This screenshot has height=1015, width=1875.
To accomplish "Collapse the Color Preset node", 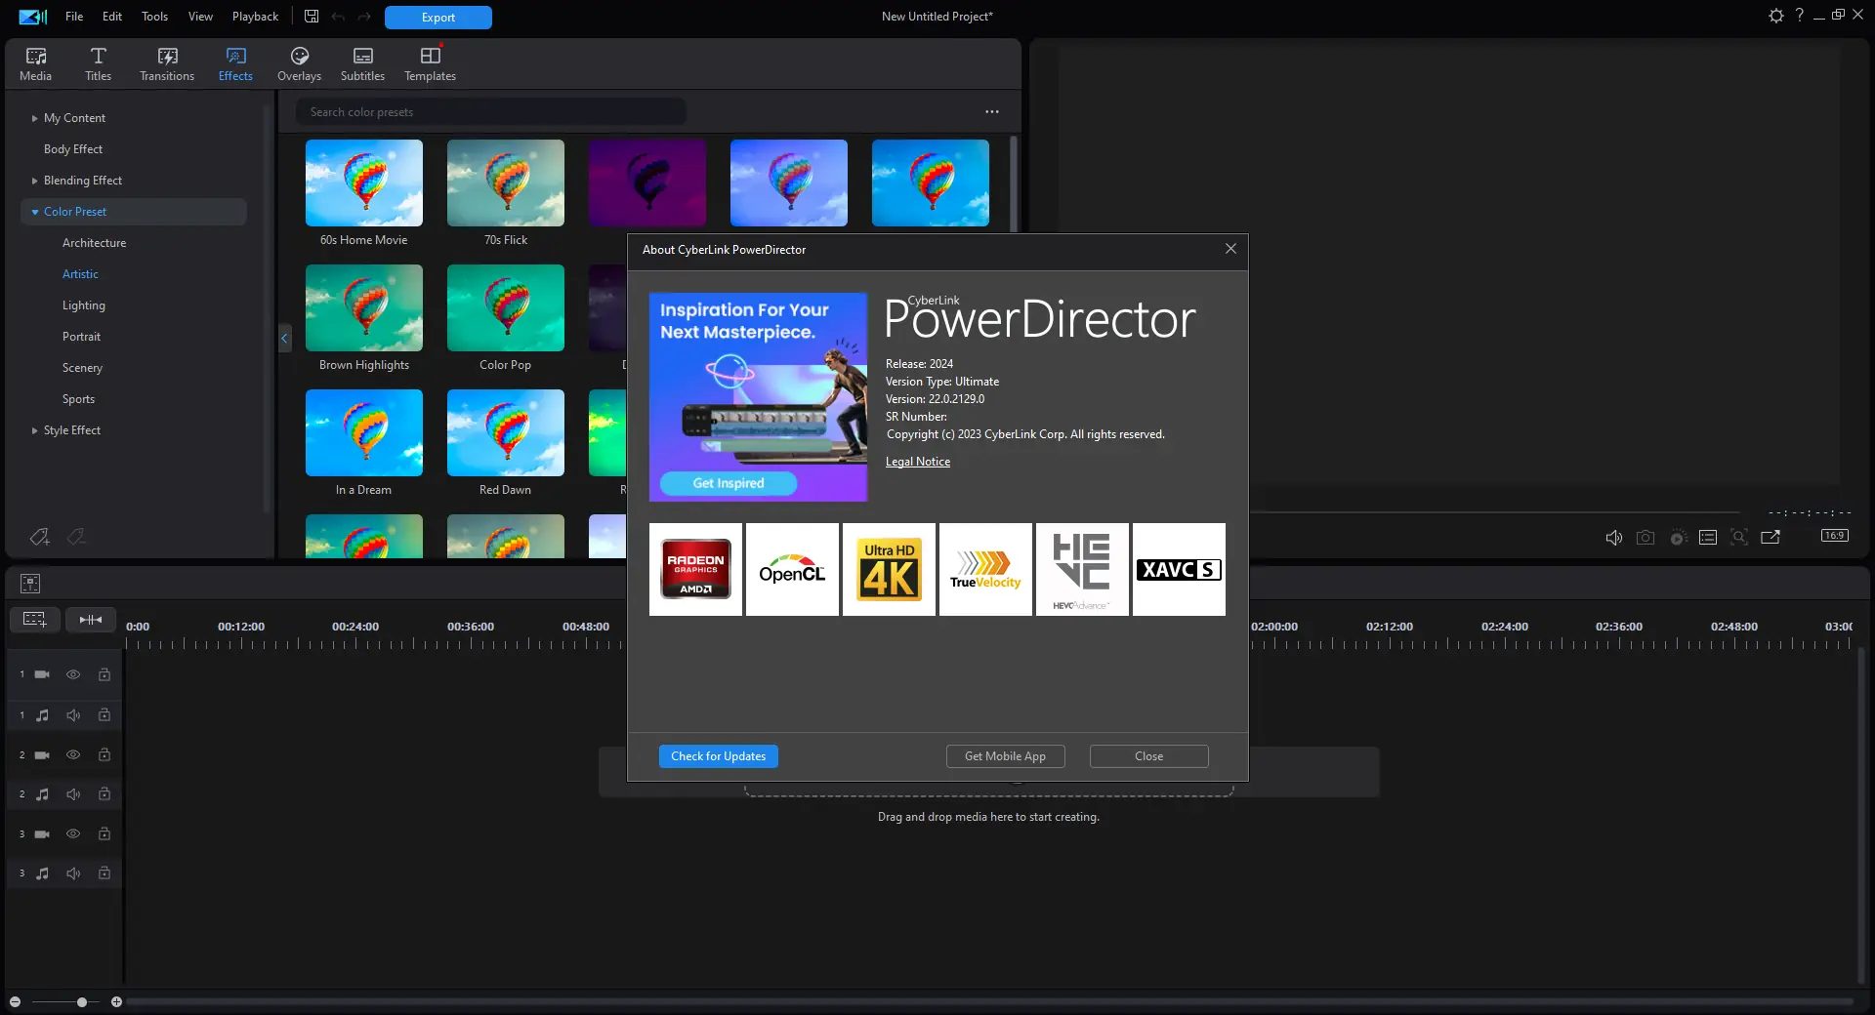I will point(35,212).
